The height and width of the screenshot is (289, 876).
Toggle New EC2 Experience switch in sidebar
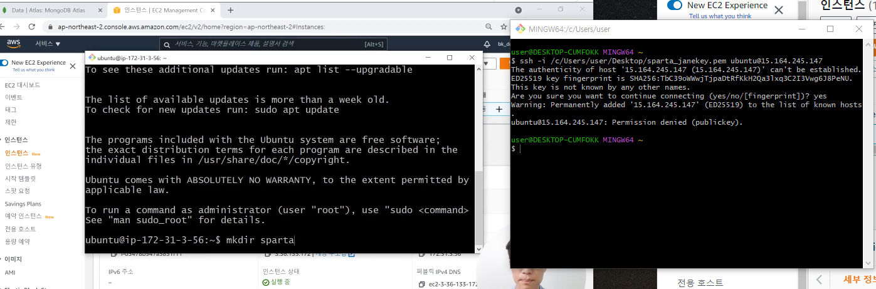pyautogui.click(x=4, y=63)
